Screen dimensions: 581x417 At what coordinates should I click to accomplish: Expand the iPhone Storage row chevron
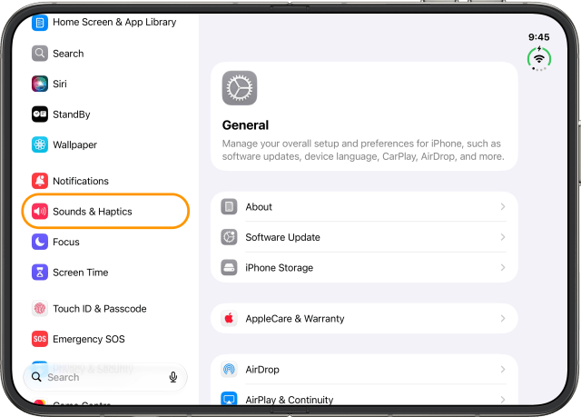click(x=503, y=267)
